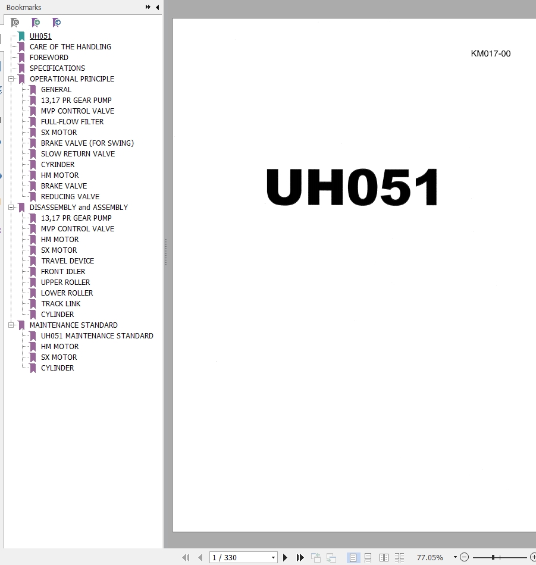Image resolution: width=536 pixels, height=565 pixels.
Task: Select the MAINTENANCE STANDARD bookmark
Action: pos(74,325)
